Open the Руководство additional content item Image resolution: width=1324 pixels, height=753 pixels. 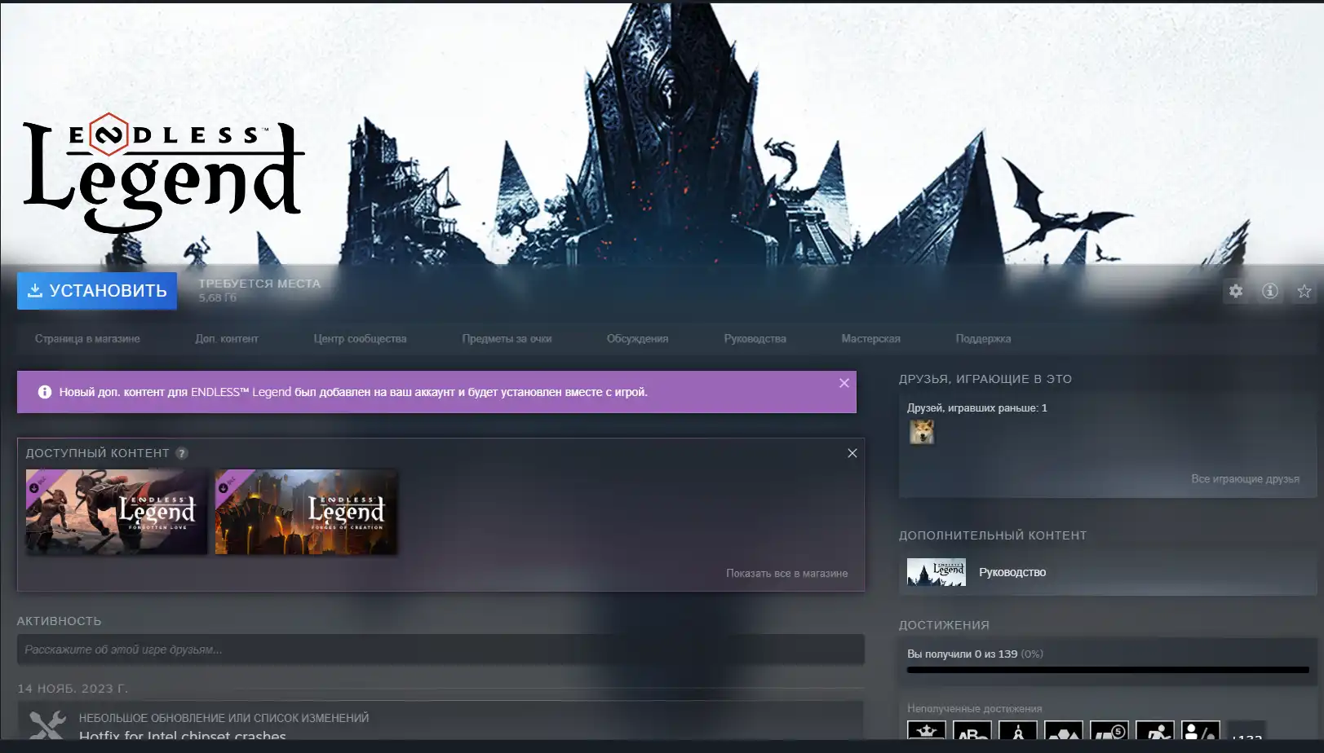pos(1108,572)
